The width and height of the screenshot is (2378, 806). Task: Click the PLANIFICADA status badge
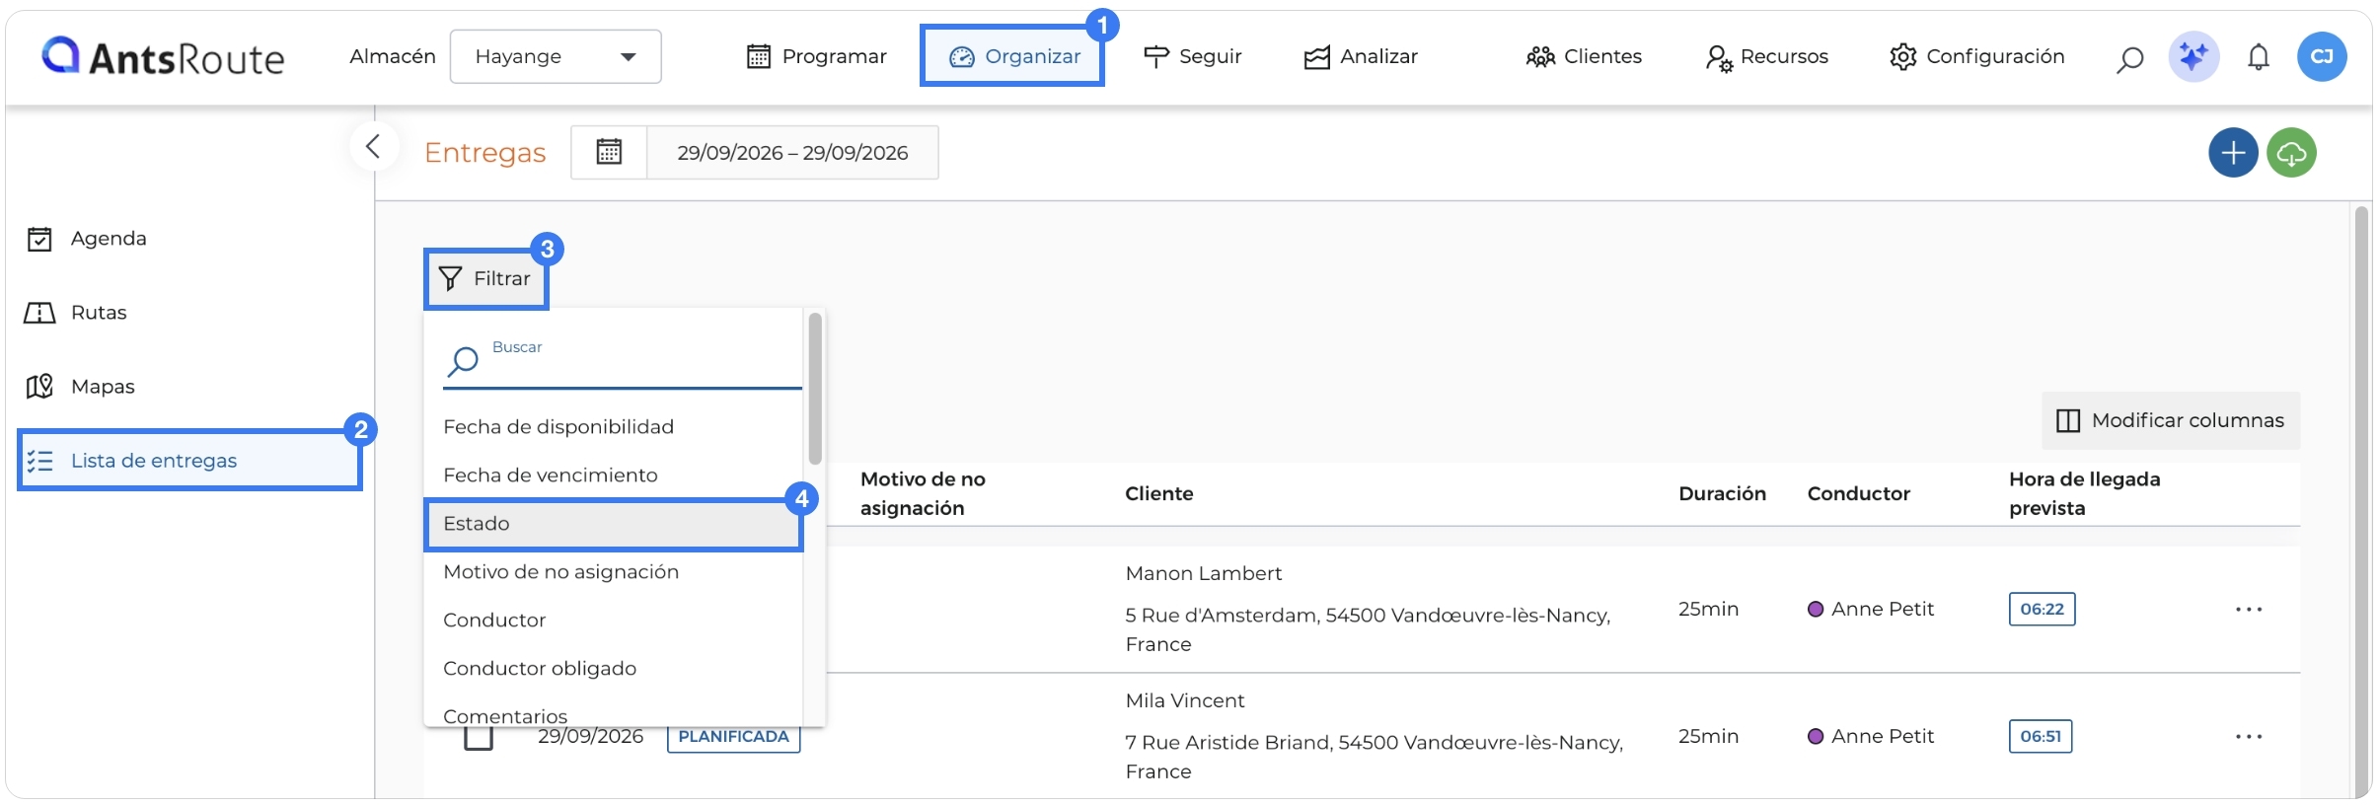pyautogui.click(x=733, y=737)
